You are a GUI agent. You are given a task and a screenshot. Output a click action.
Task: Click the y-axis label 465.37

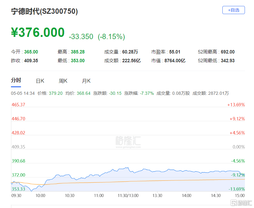tap(18, 105)
